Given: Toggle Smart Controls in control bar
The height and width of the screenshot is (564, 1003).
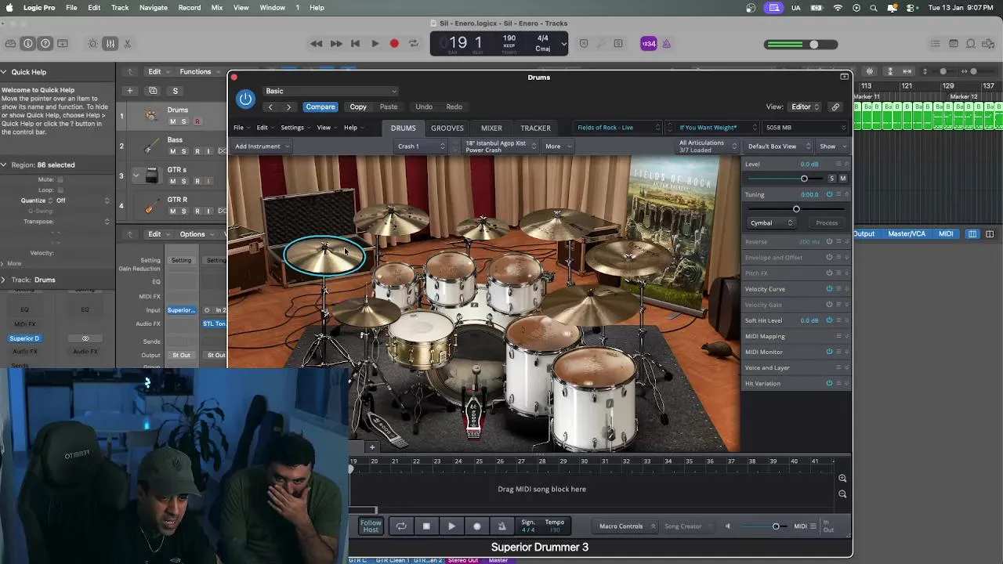Looking at the screenshot, I should click(93, 44).
